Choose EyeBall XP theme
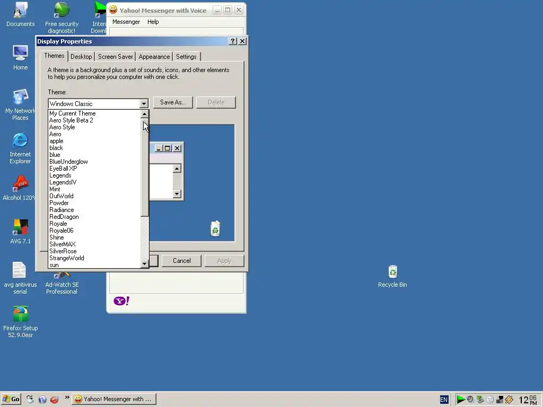Screen dimensions: 543x407 [94, 169]
